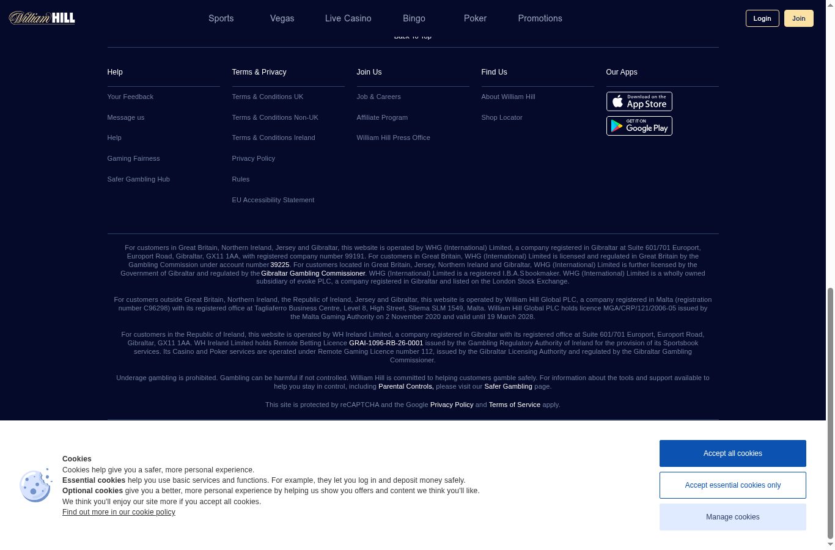Click the vertical page scrollbar thumb
835x550 pixels.
pos(830,413)
